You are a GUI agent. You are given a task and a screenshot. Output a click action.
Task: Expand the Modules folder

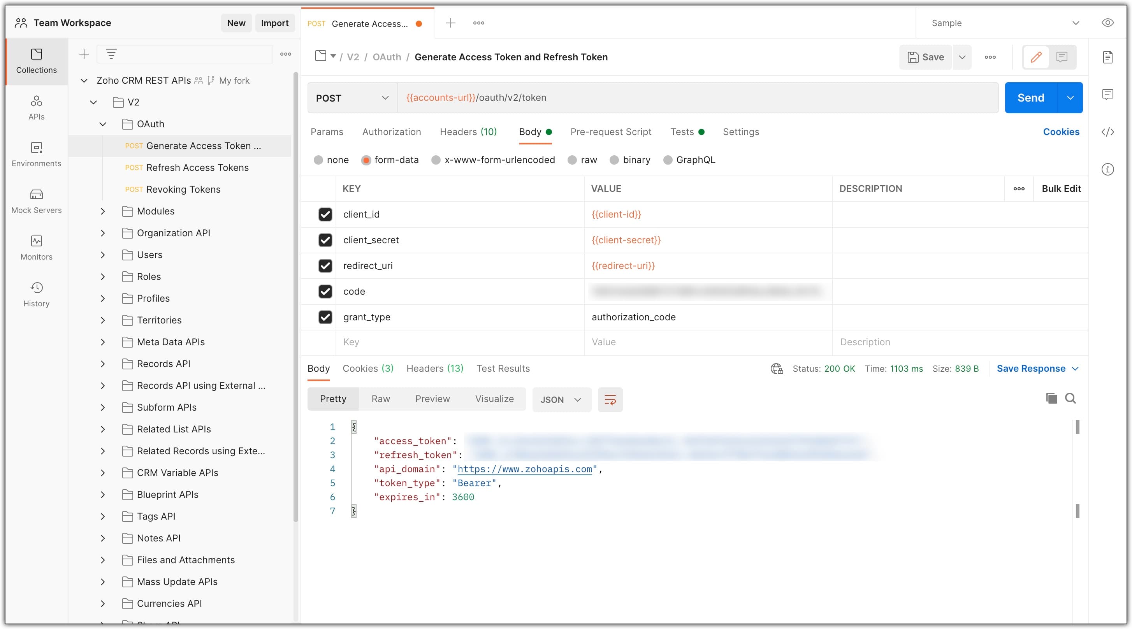pos(103,211)
